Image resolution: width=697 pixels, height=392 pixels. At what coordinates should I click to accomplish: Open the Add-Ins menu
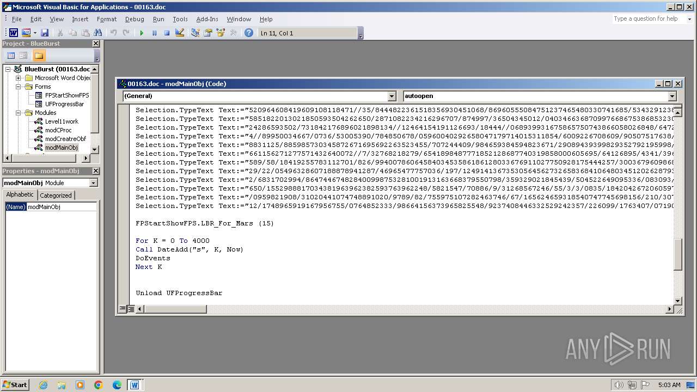(207, 19)
